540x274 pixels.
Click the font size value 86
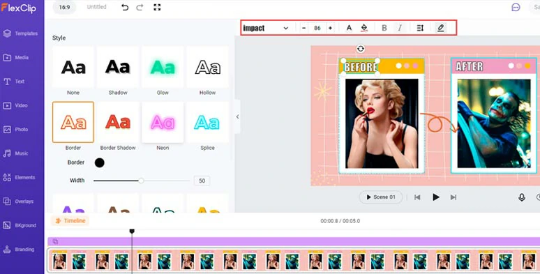317,28
